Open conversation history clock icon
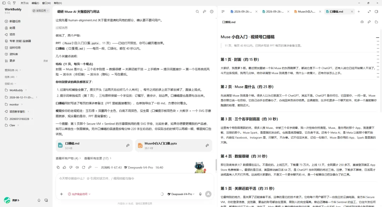Screen dimensions: 382x207 [212, 11]
